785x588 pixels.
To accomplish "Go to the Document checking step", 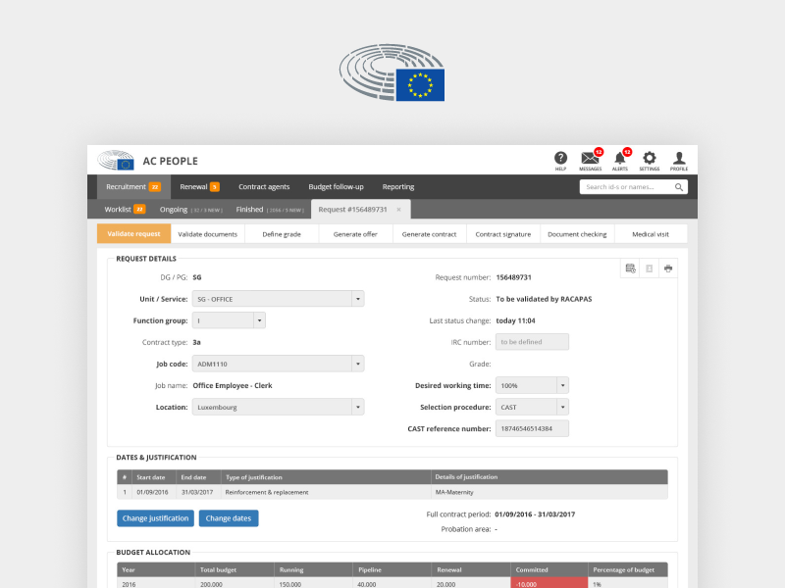I will (577, 234).
